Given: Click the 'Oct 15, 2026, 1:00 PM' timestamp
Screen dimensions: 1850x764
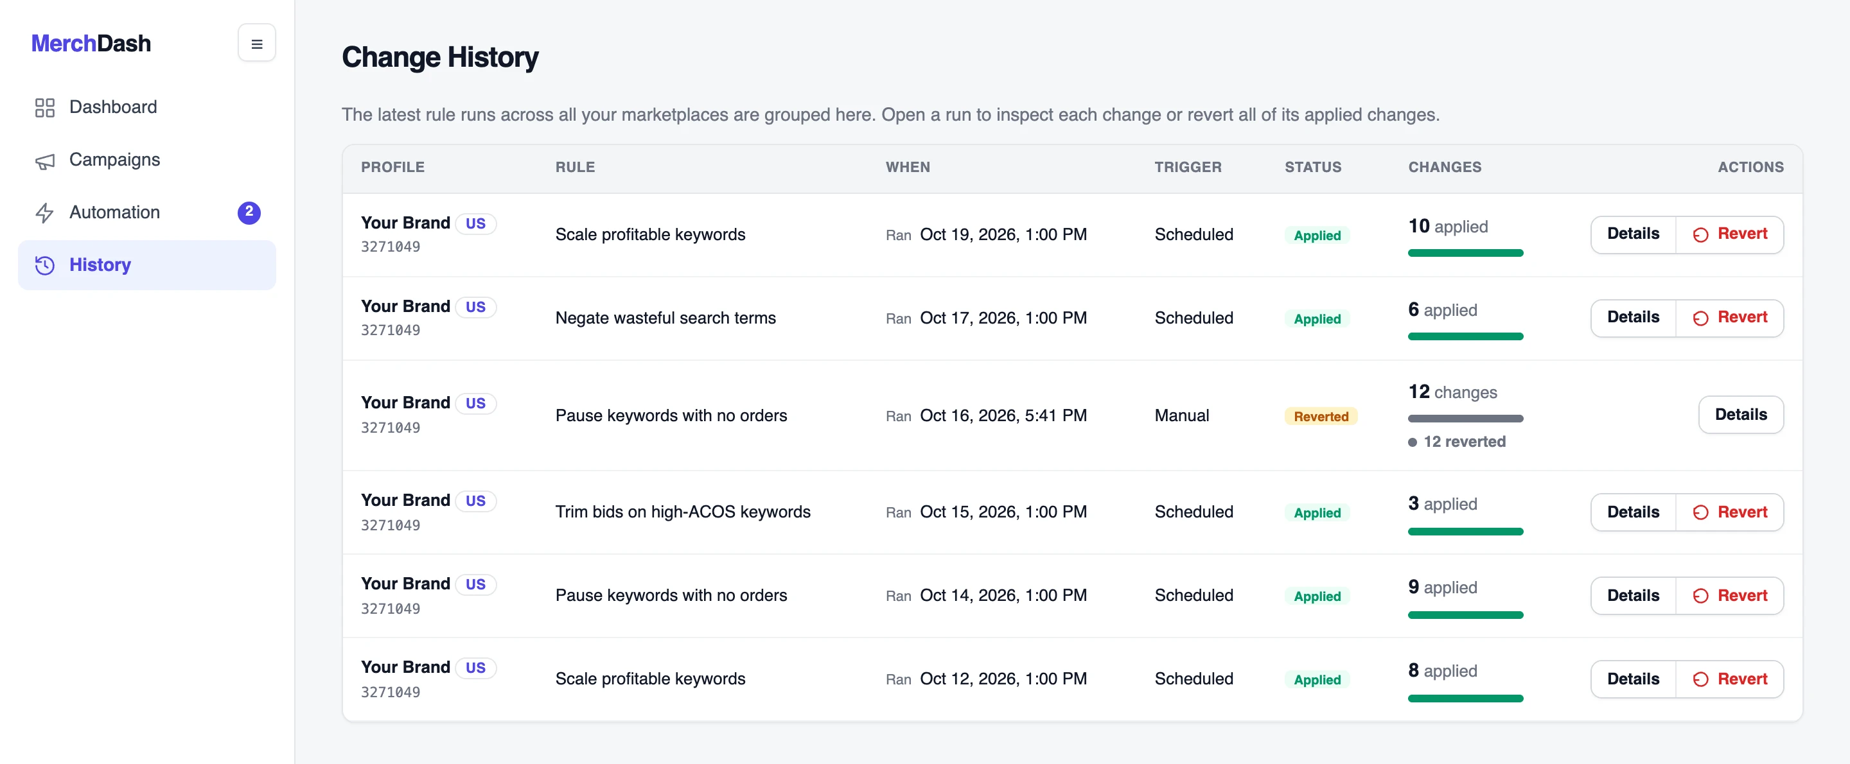Looking at the screenshot, I should click(1003, 512).
